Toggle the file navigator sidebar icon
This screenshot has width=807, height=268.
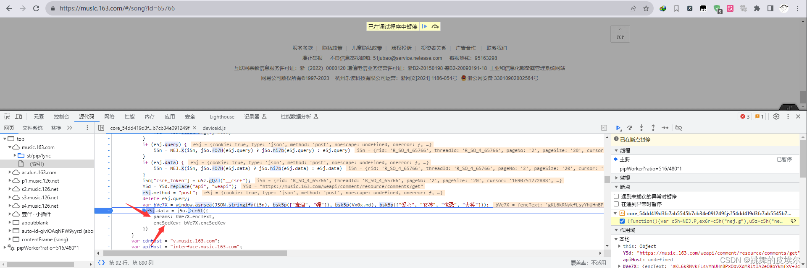click(101, 128)
